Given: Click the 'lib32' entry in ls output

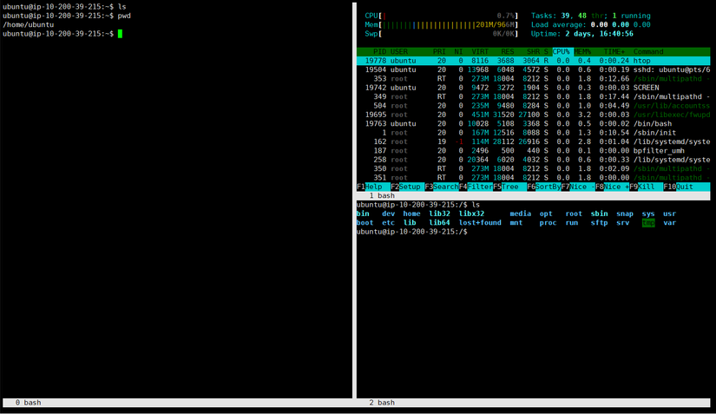Looking at the screenshot, I should pos(439,214).
